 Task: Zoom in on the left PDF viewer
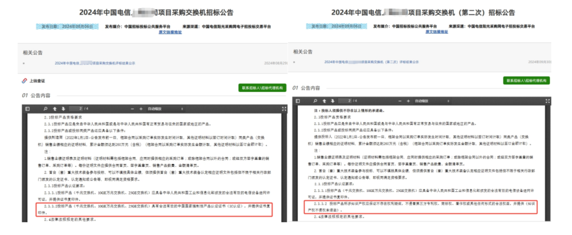click(141, 109)
